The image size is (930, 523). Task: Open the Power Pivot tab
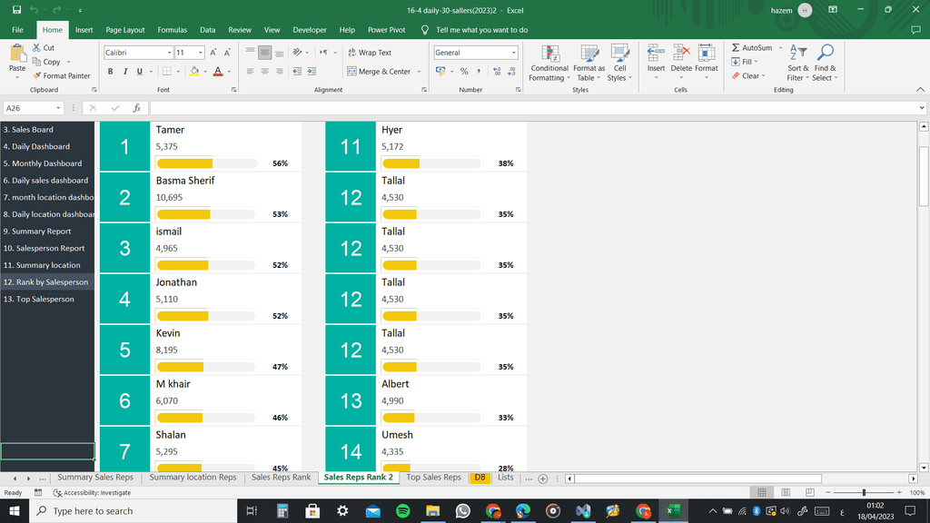(x=387, y=30)
